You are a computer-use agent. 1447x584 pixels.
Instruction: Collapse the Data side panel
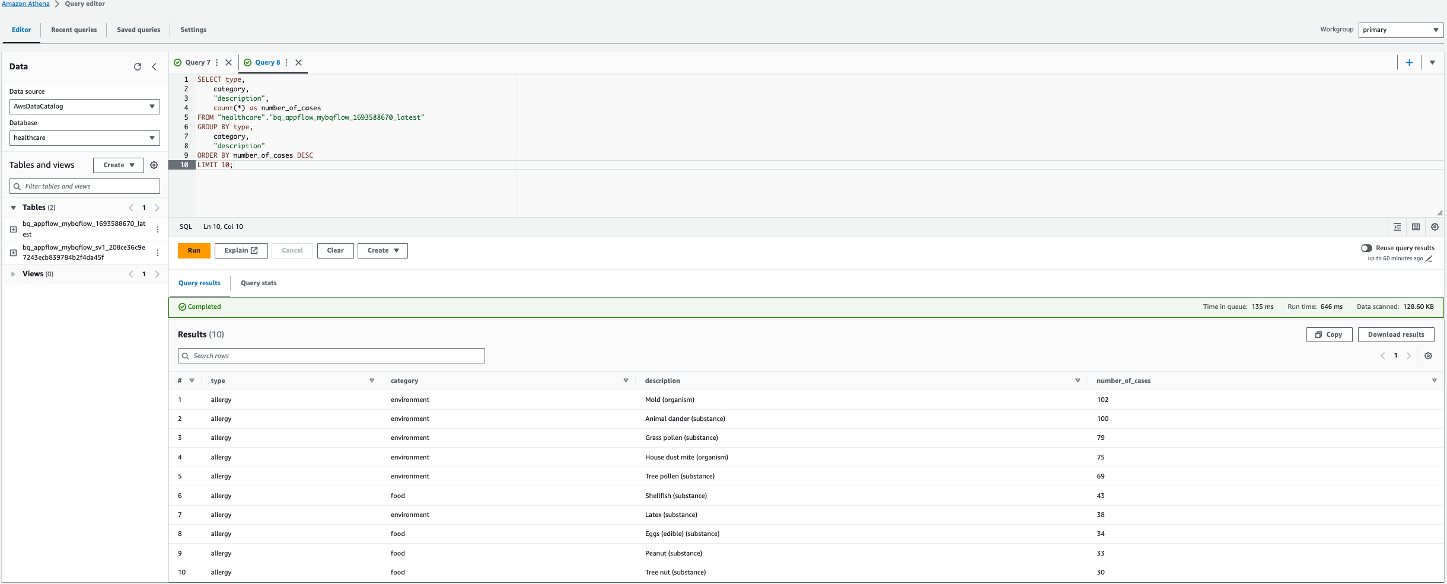154,66
